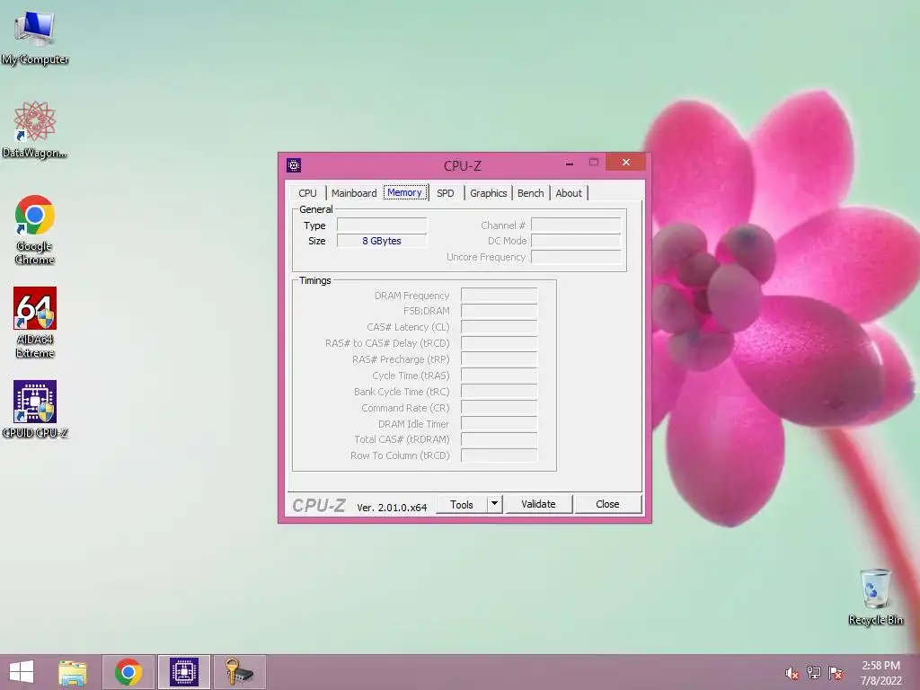The width and height of the screenshot is (920, 690).
Task: Click the DC Mode field
Action: (576, 241)
